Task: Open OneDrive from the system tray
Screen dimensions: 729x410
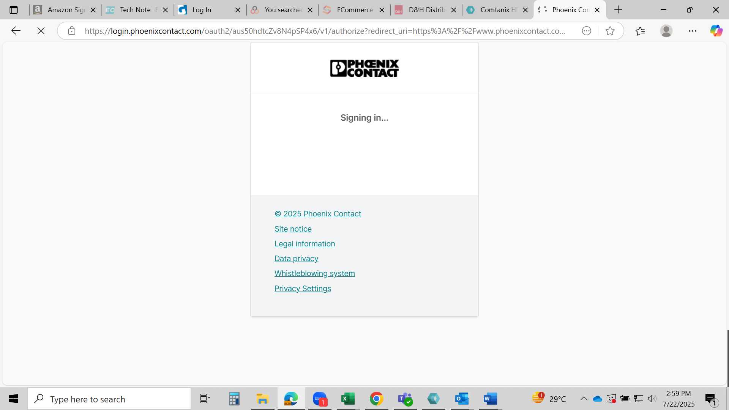Action: coord(598,399)
